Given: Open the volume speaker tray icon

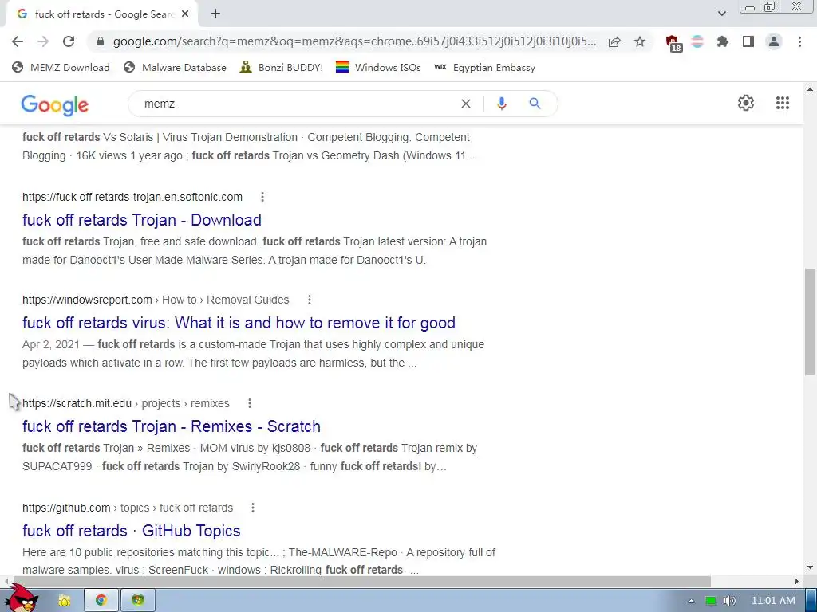Looking at the screenshot, I should pos(730,601).
